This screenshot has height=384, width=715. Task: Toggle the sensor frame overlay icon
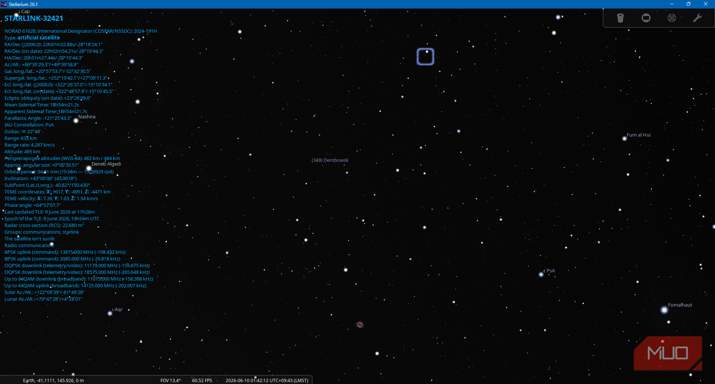(646, 18)
